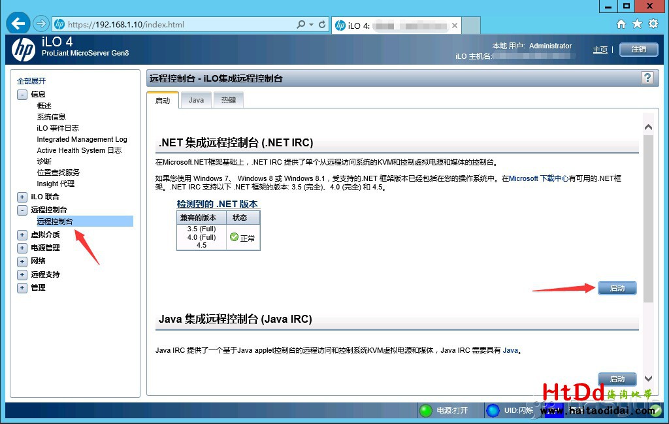Close the iLO 4 browser tab
The image size is (669, 424).
(455, 25)
